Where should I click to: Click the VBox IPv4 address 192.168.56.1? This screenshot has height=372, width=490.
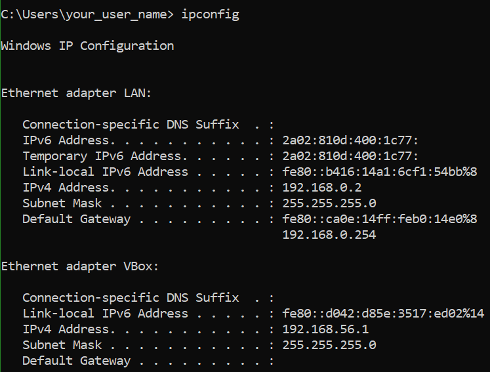(x=325, y=329)
